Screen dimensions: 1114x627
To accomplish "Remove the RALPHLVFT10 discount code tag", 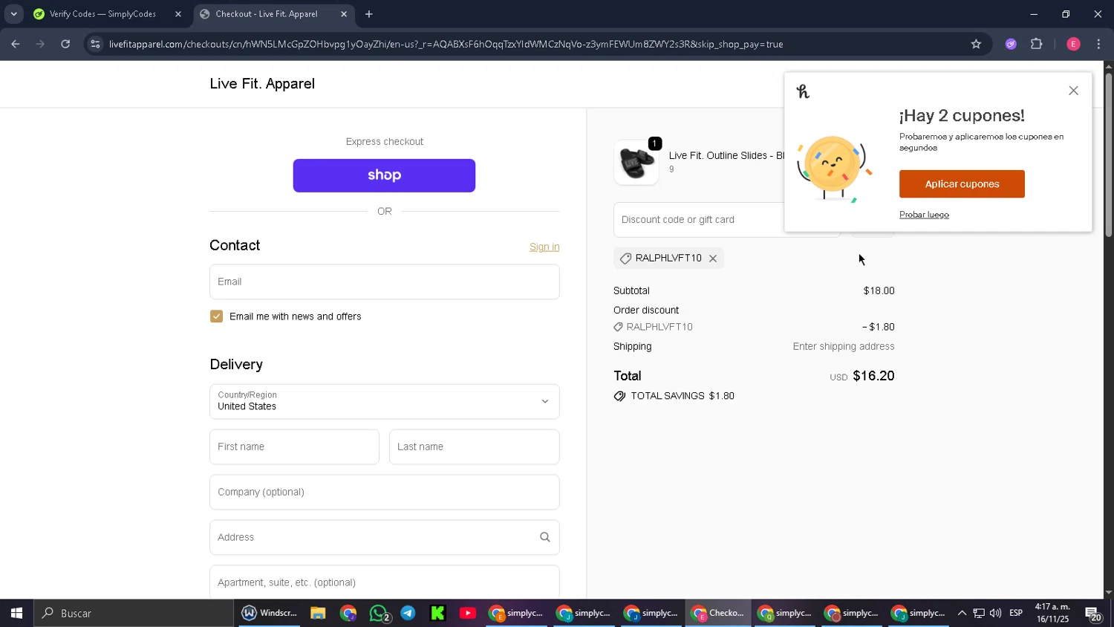I will point(713,259).
